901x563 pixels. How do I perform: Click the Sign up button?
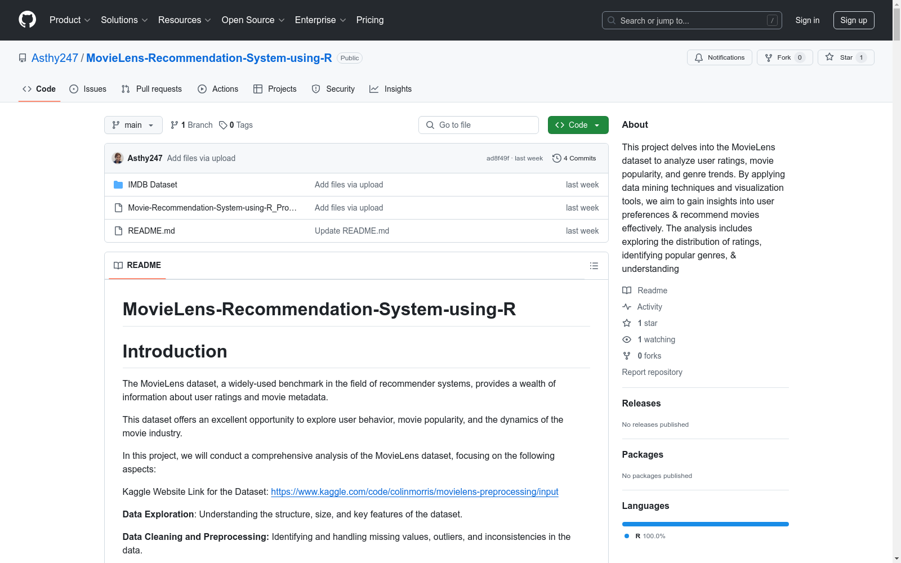coord(854,20)
